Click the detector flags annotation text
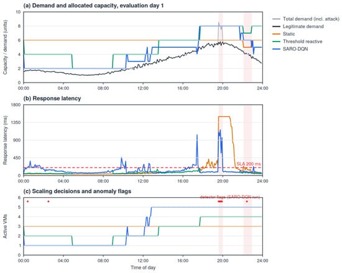The image size is (342, 273). [230, 197]
